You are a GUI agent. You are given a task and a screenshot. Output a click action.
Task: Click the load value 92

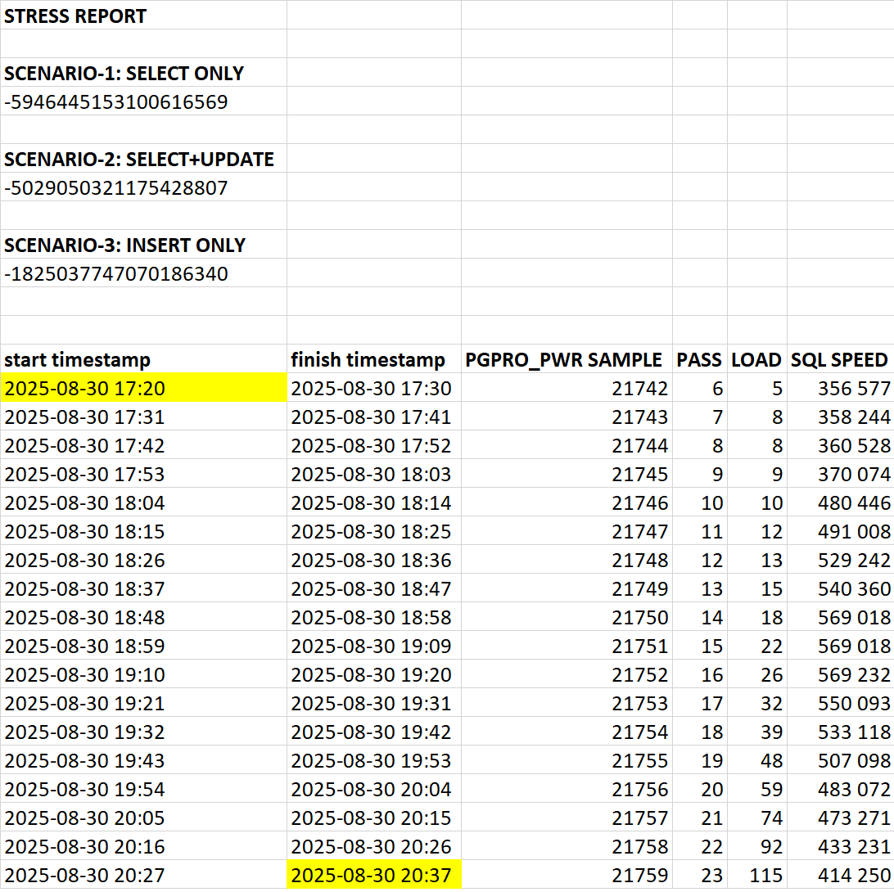757,846
